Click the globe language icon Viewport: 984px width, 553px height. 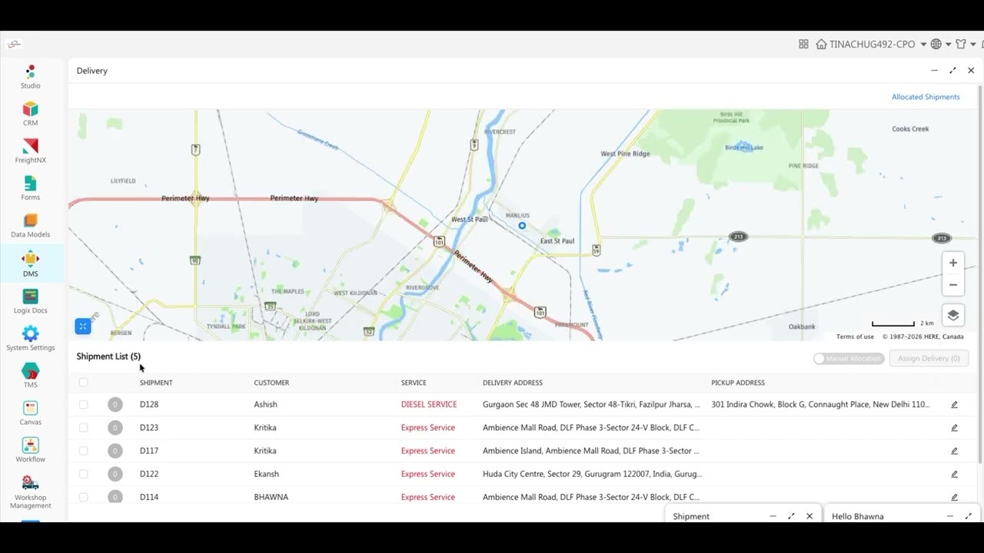(936, 45)
